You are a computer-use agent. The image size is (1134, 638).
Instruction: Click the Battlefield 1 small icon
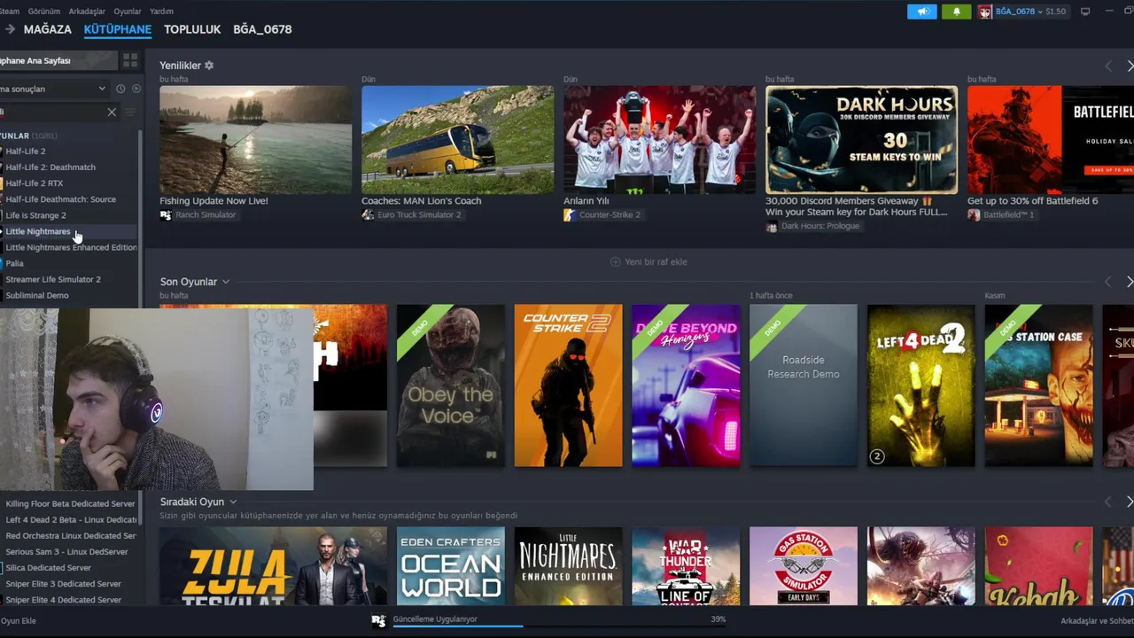[974, 215]
